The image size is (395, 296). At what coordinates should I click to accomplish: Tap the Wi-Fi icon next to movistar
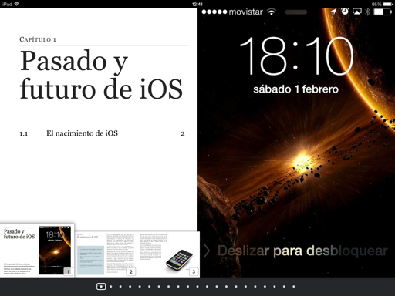click(x=272, y=12)
